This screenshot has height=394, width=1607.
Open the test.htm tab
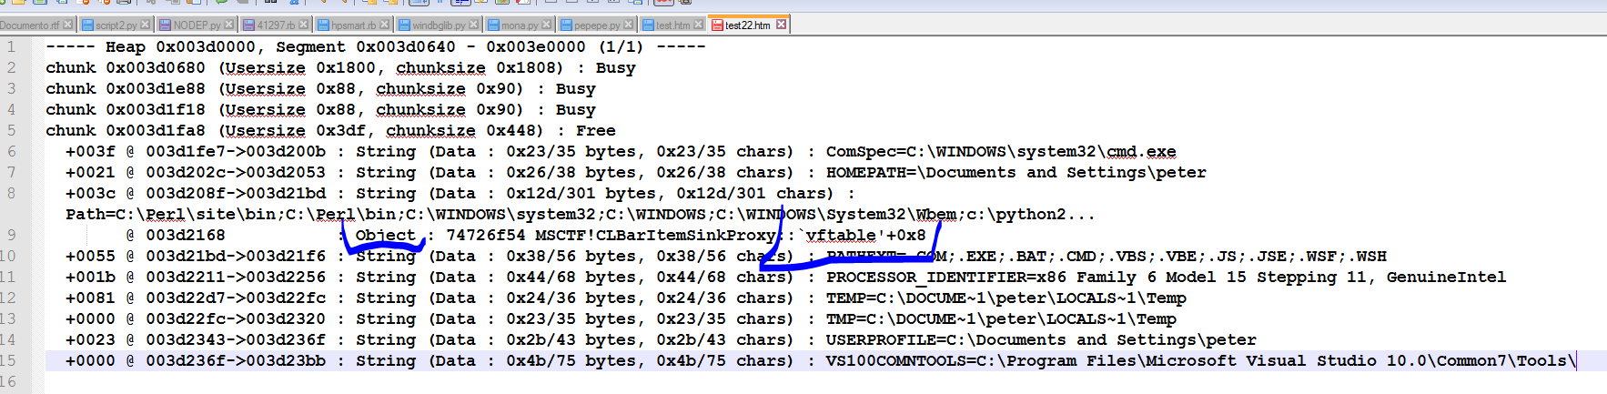pyautogui.click(x=672, y=25)
